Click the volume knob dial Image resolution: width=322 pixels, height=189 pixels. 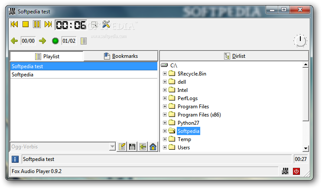(x=300, y=41)
